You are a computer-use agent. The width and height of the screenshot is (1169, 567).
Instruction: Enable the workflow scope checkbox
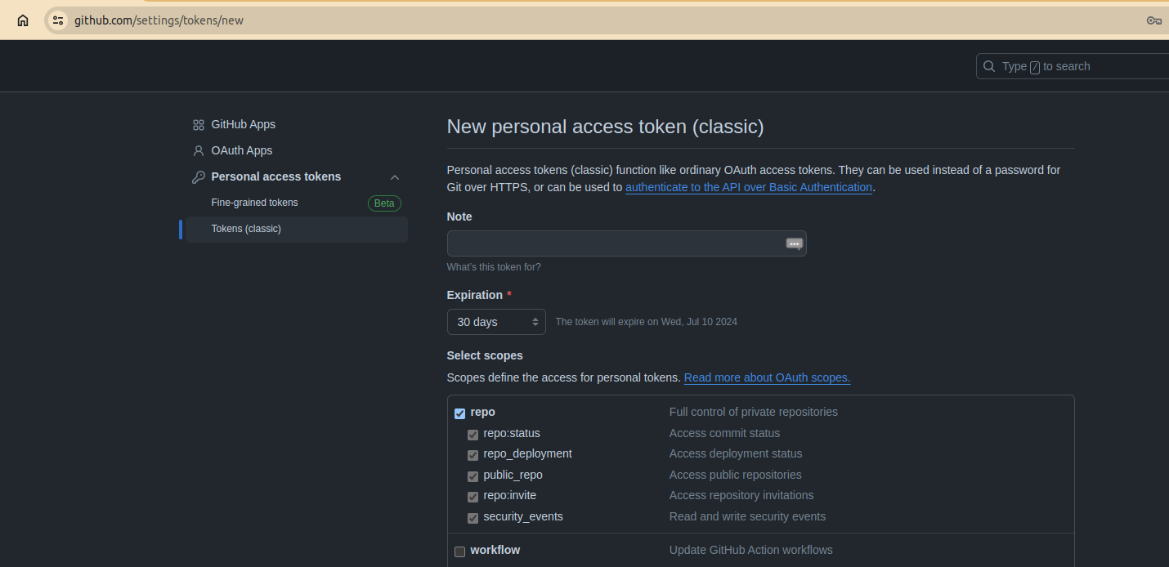click(x=459, y=551)
